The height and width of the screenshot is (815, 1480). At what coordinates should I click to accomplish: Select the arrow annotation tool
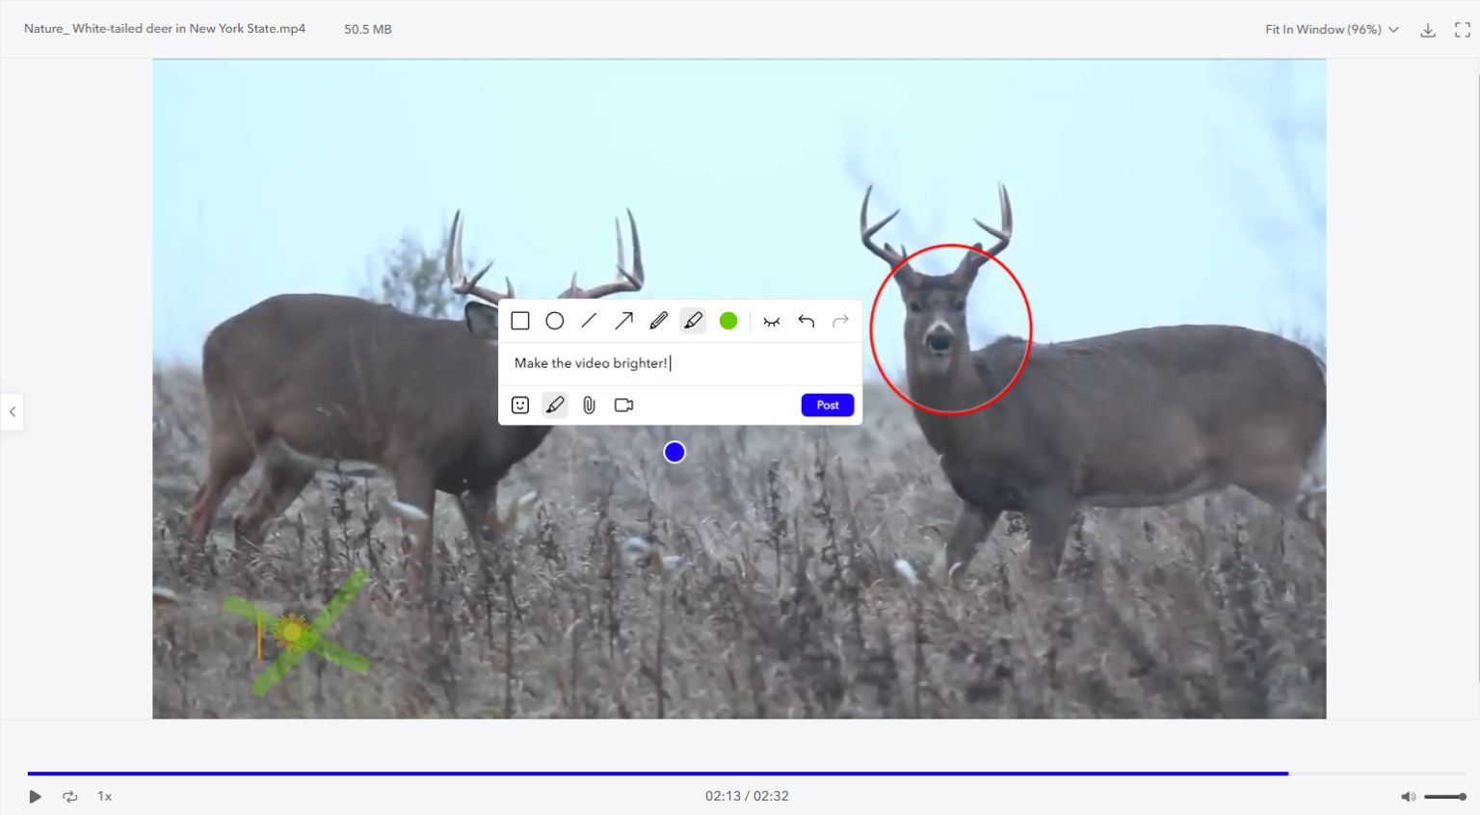click(623, 320)
